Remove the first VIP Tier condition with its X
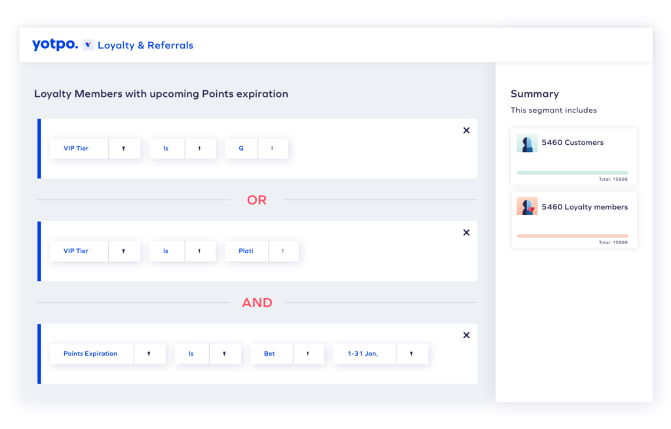 point(466,130)
